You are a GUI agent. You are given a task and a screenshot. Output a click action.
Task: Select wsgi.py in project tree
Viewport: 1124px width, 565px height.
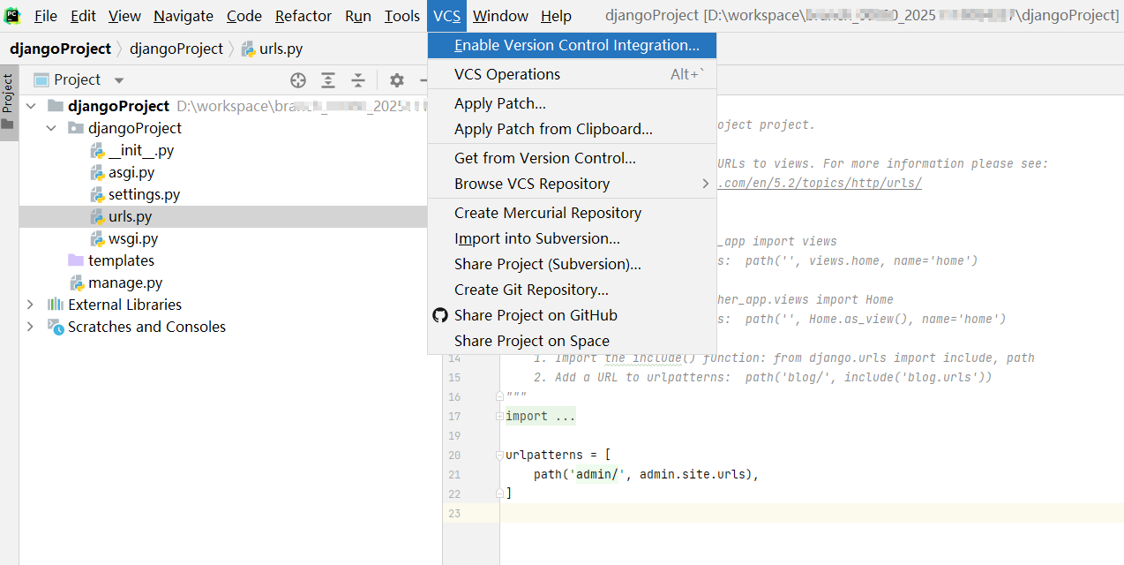pos(133,238)
